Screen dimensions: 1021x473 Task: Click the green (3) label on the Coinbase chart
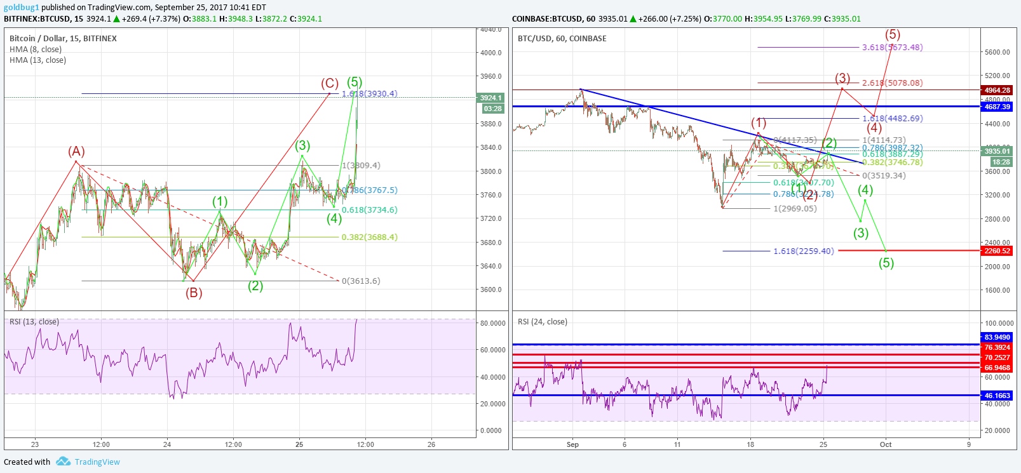tap(861, 233)
